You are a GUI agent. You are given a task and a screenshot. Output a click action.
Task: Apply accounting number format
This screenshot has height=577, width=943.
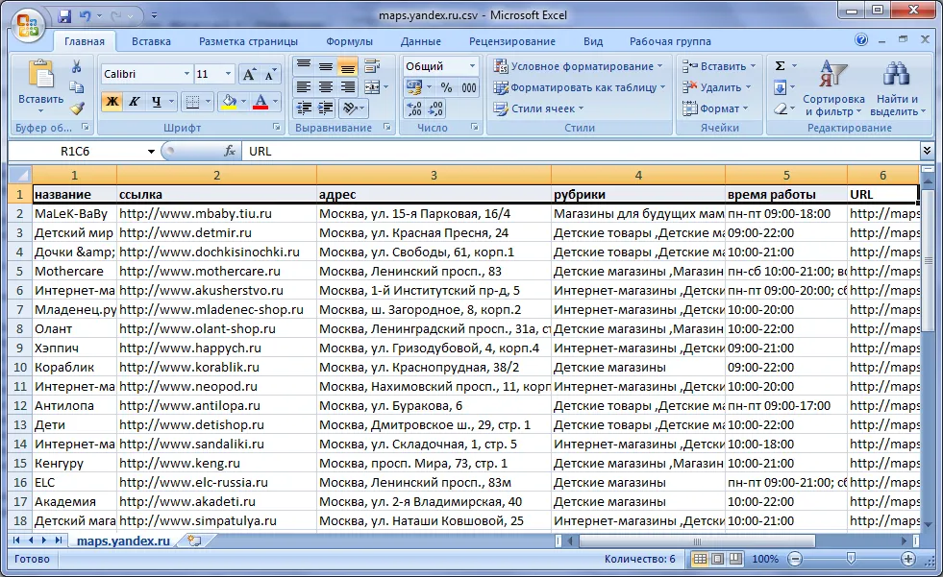point(413,87)
